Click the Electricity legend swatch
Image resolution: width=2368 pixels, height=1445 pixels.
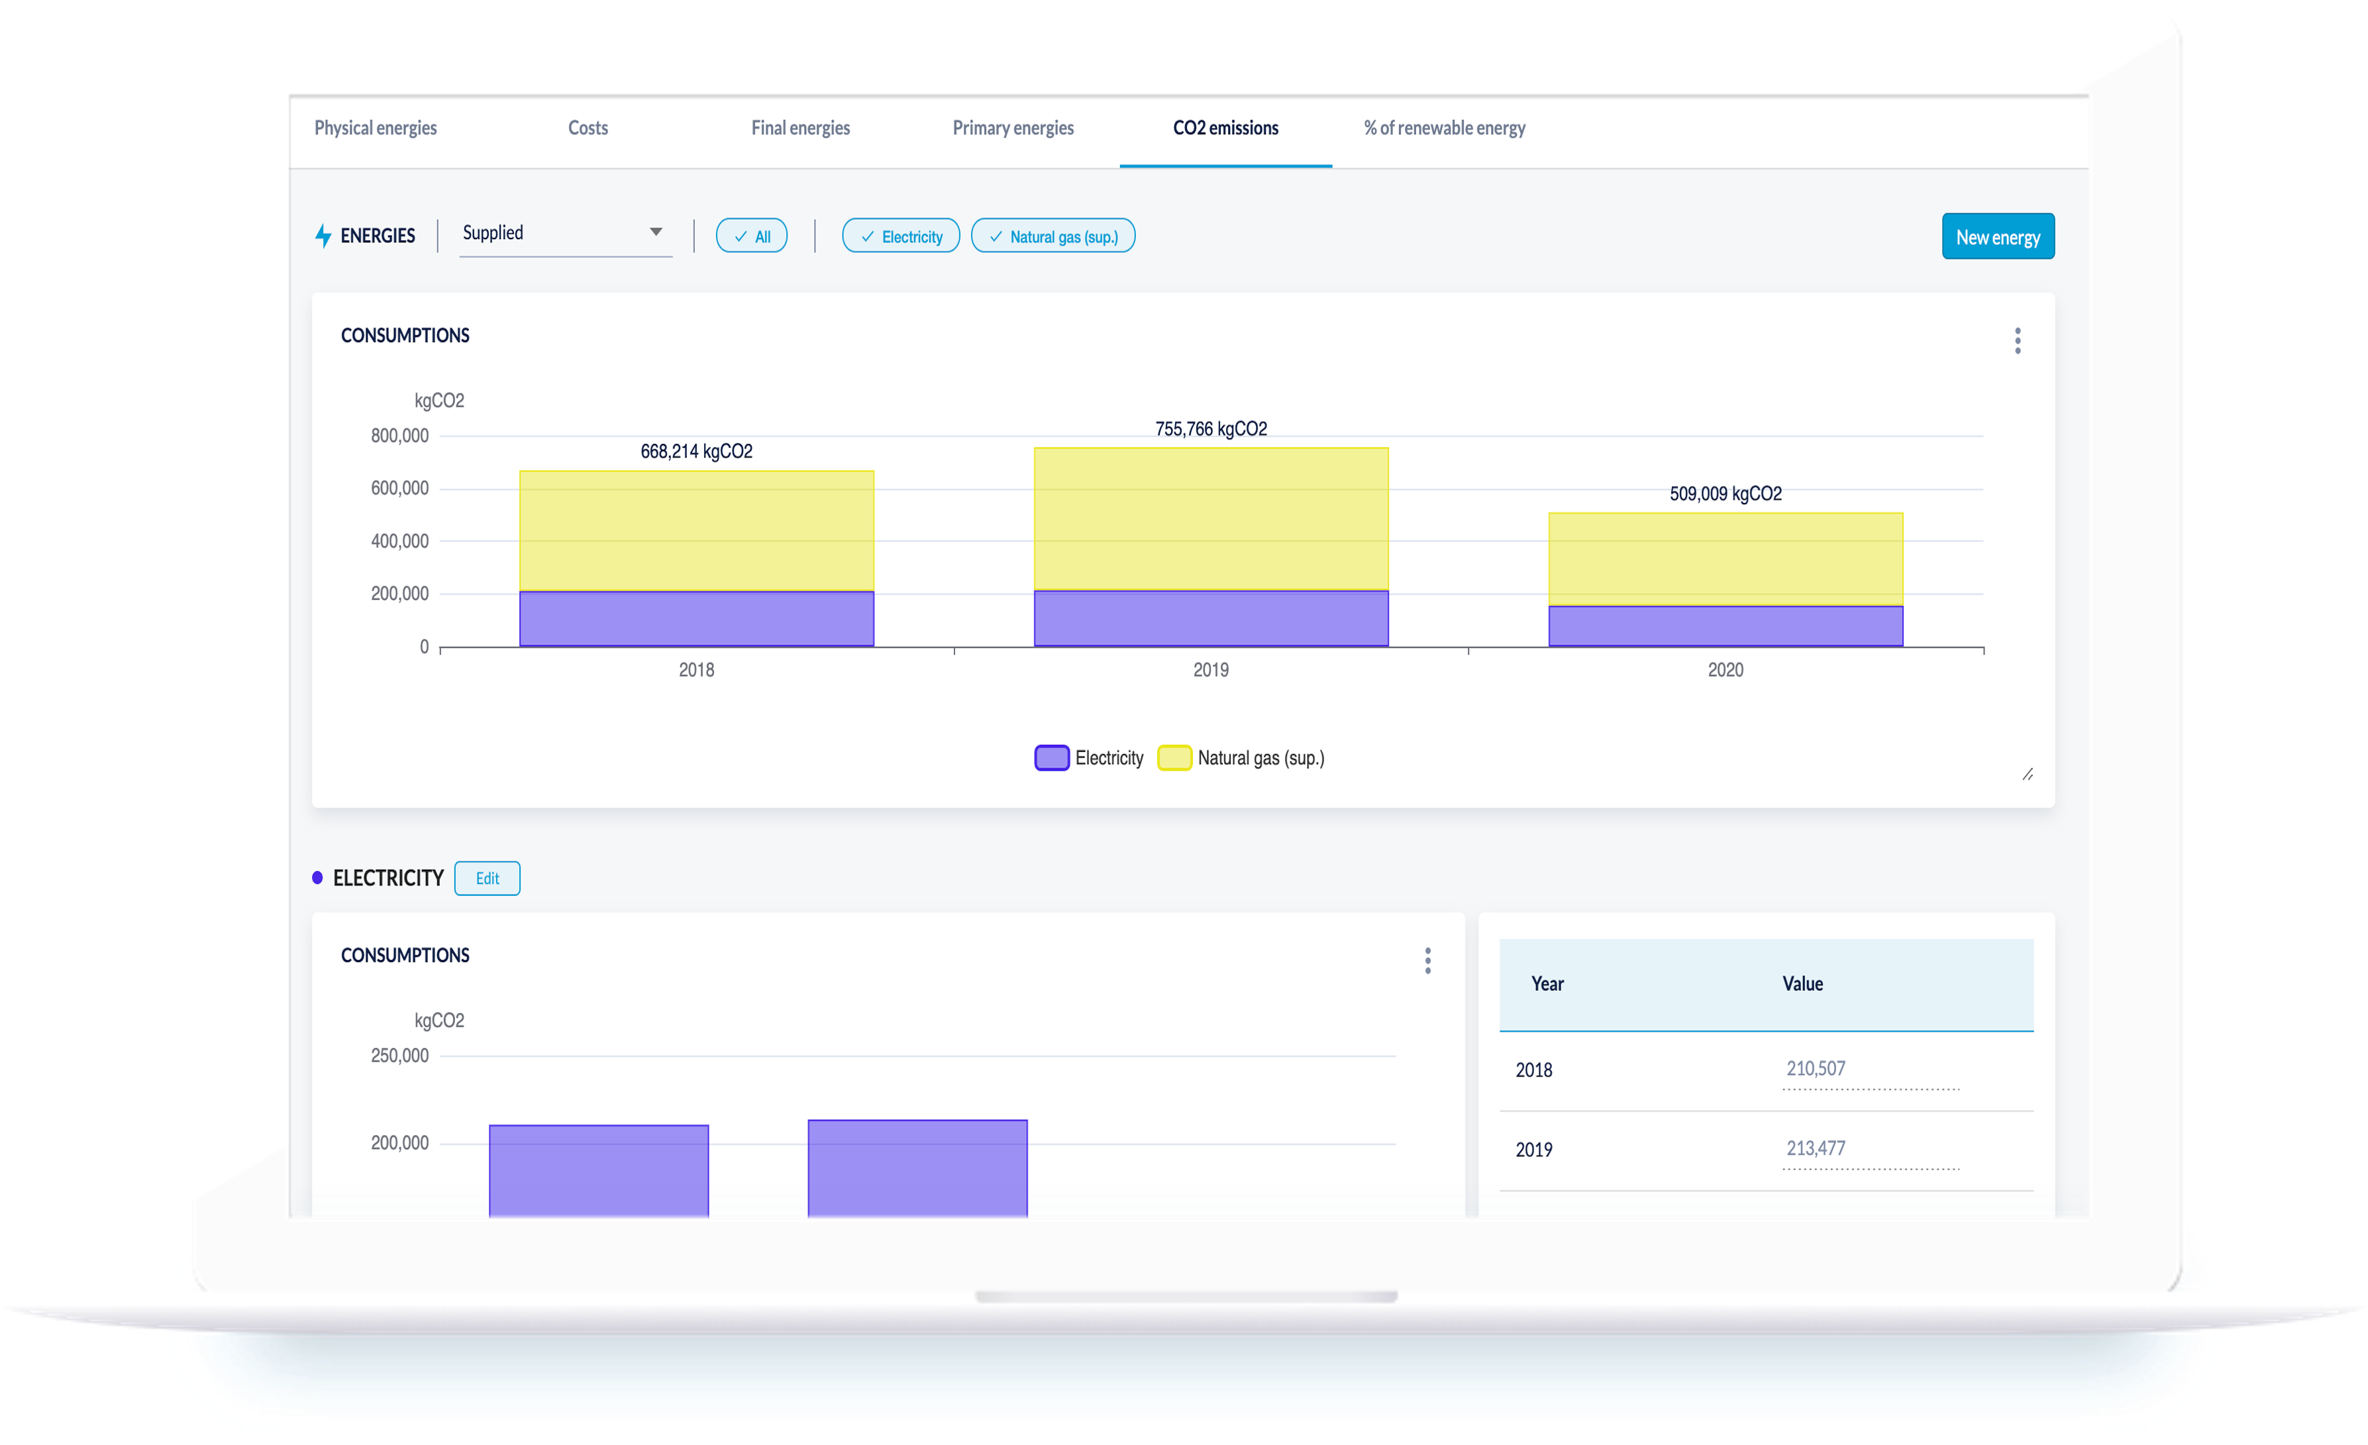tap(1051, 757)
